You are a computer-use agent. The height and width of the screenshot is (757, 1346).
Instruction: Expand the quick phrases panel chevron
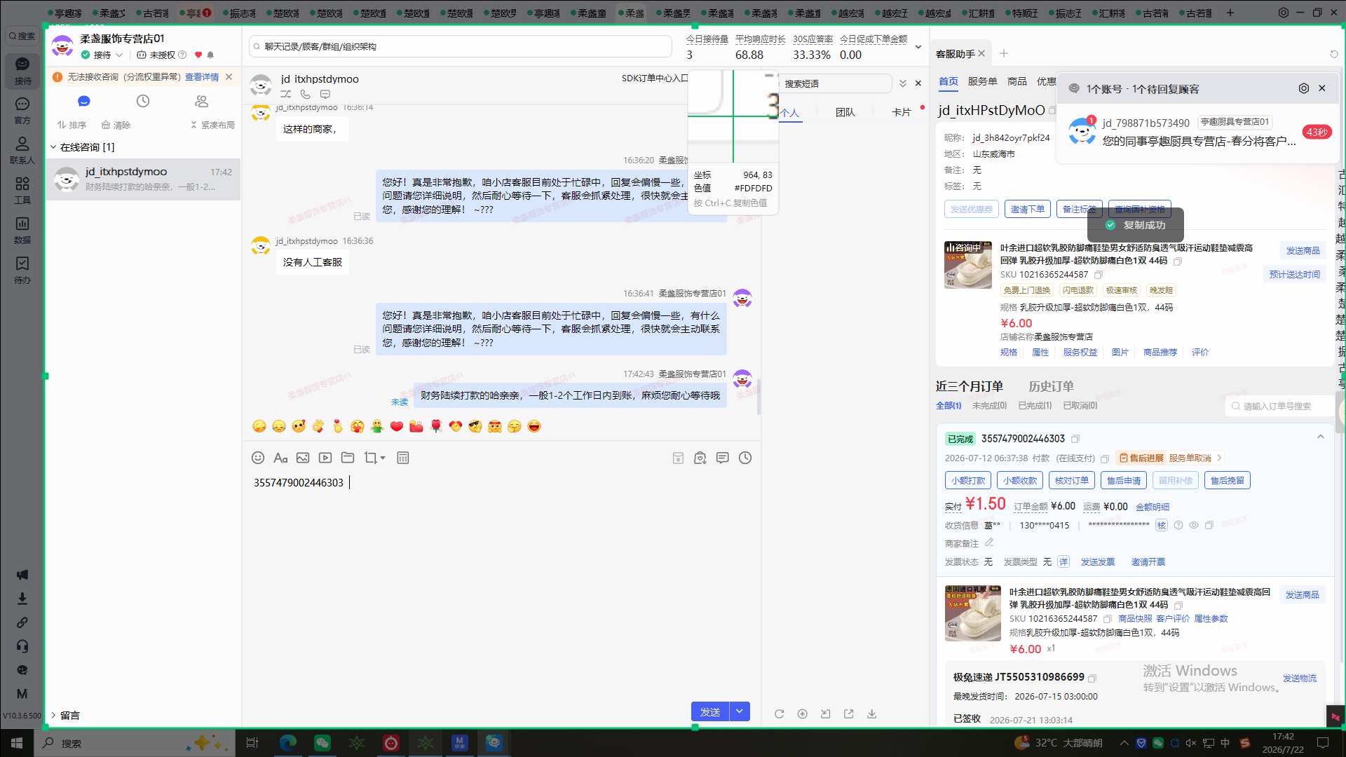pyautogui.click(x=903, y=83)
